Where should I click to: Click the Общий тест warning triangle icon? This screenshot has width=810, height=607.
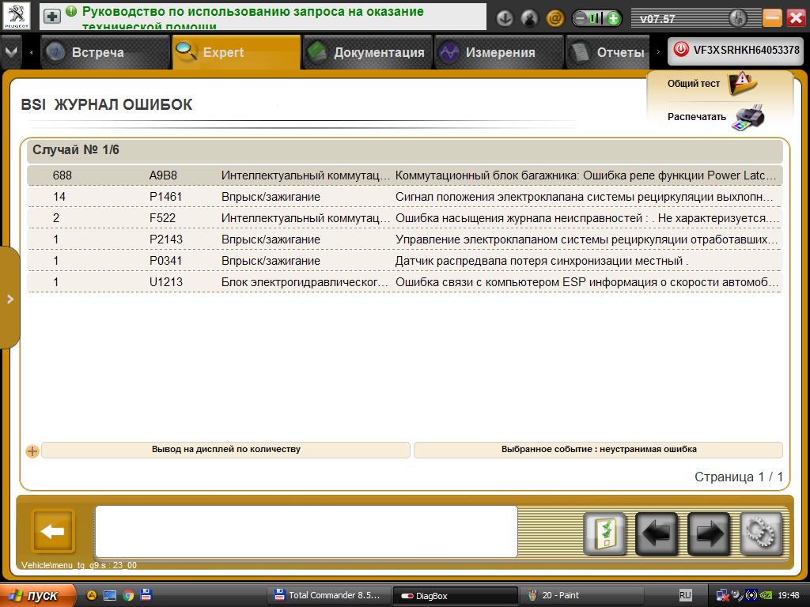[742, 82]
